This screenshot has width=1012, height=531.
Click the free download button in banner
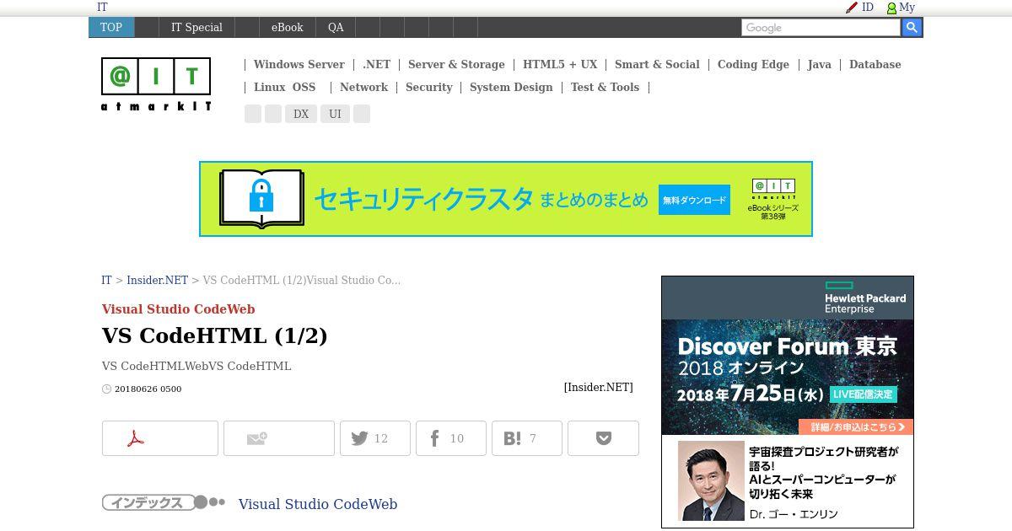point(694,200)
